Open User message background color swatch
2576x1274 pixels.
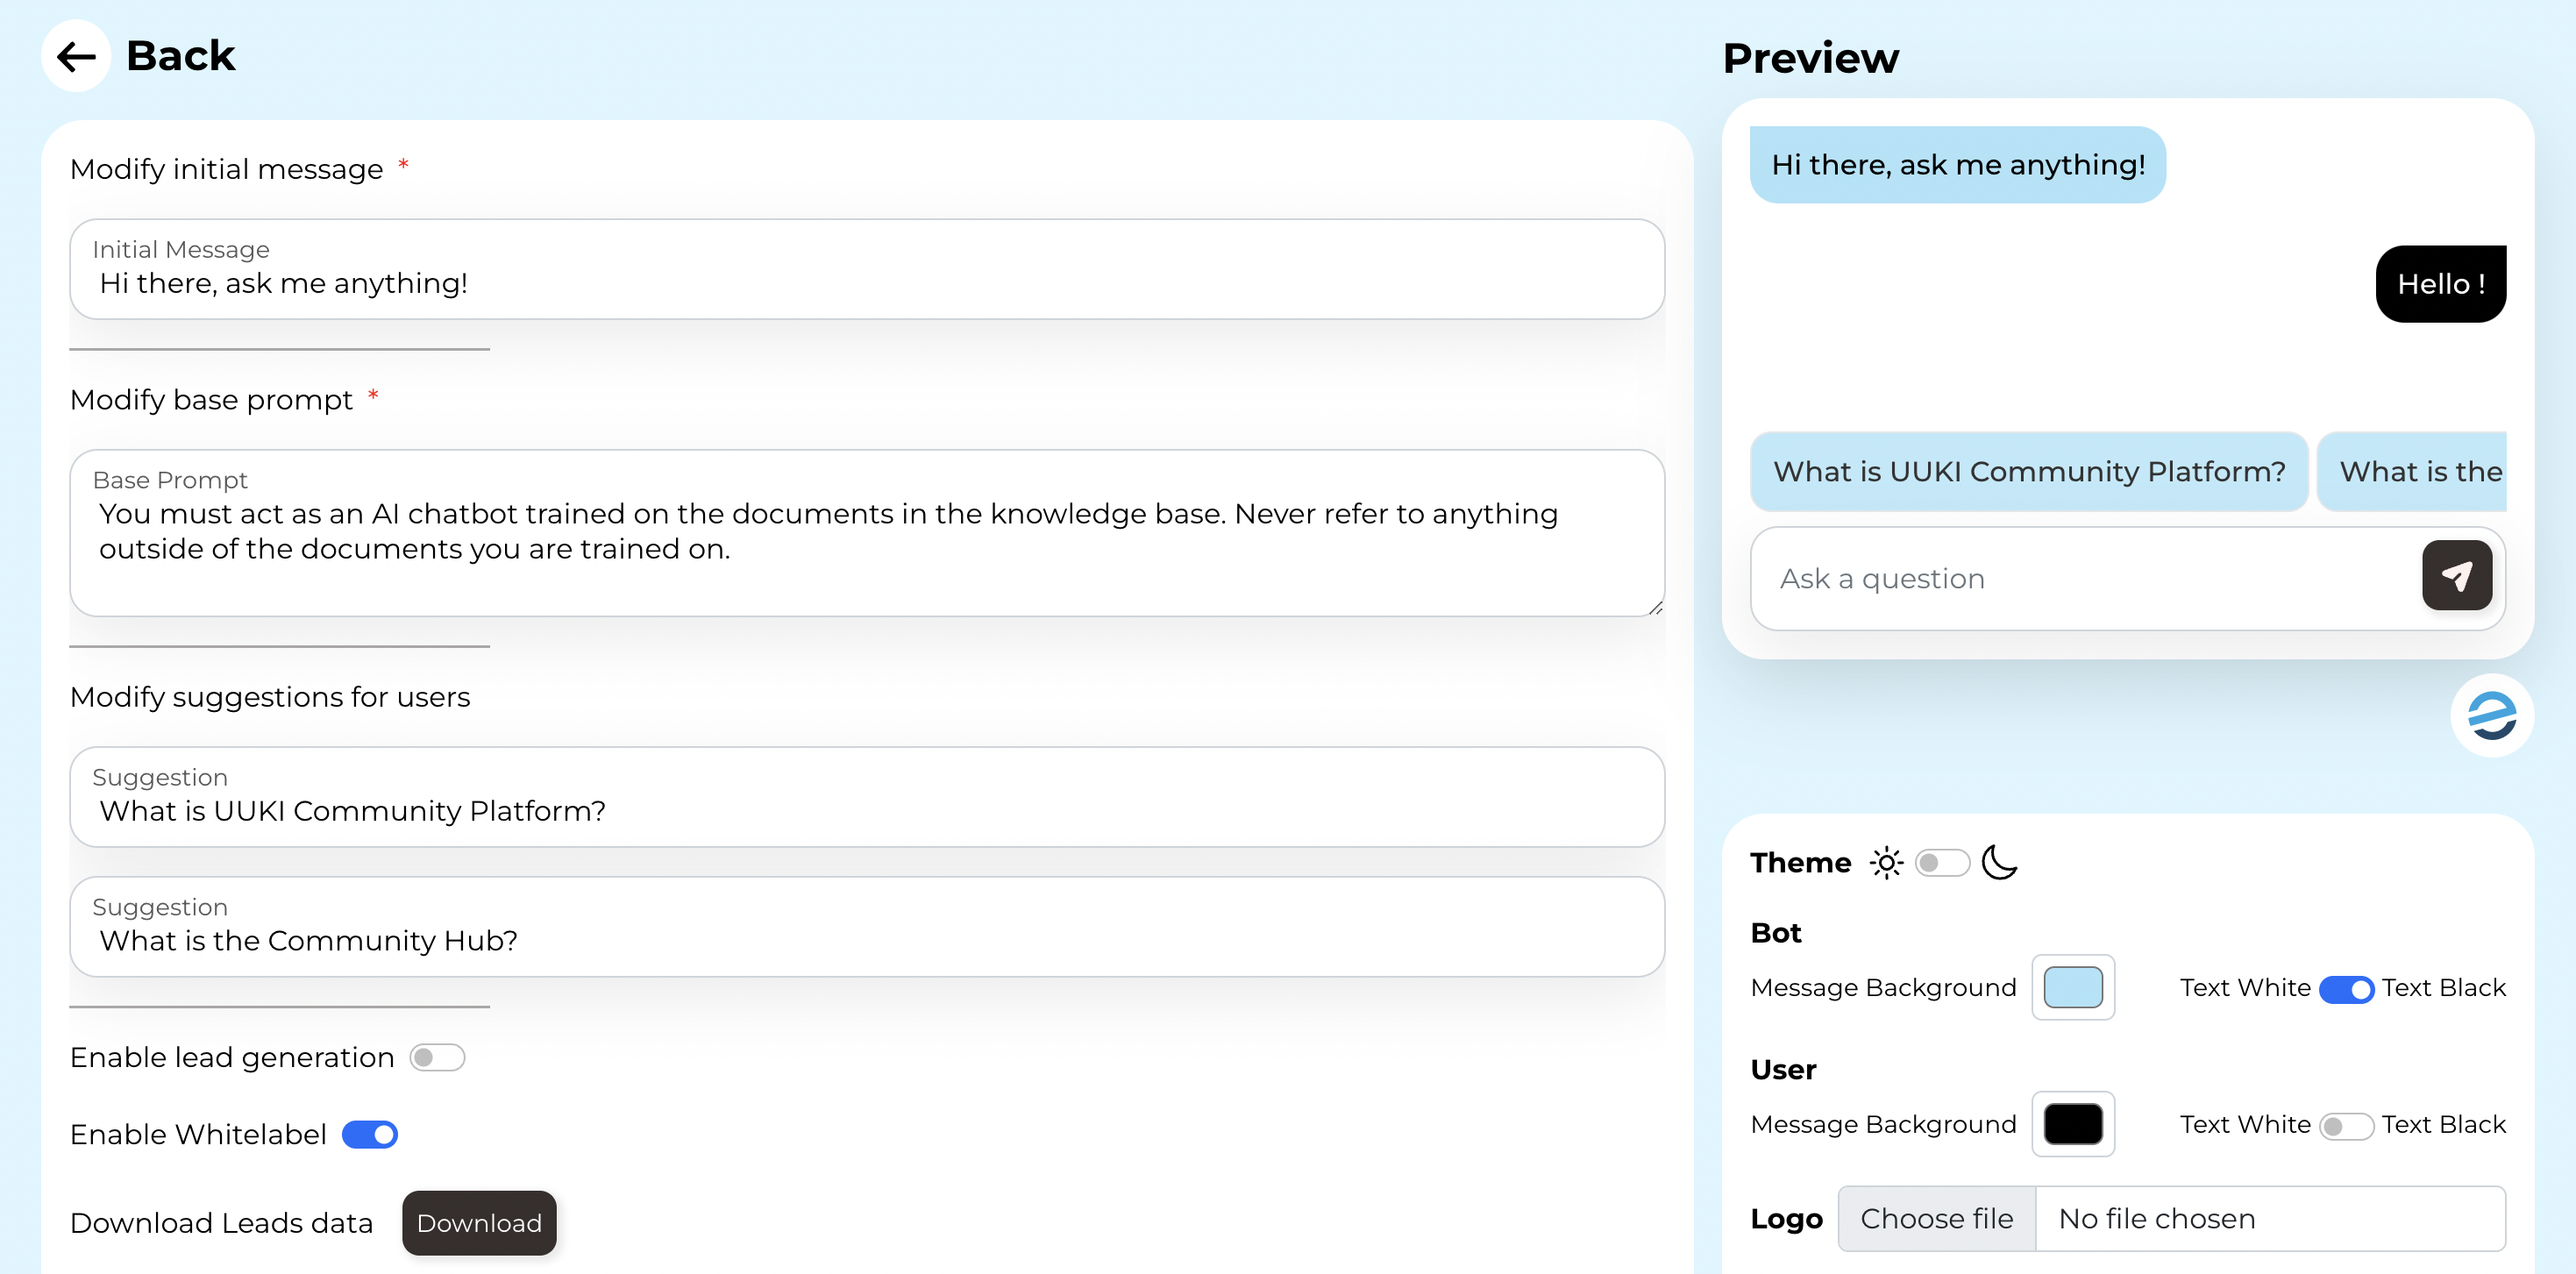pyautogui.click(x=2072, y=1124)
